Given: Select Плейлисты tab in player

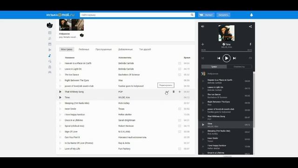Looking at the screenshot, I should tap(239, 67).
